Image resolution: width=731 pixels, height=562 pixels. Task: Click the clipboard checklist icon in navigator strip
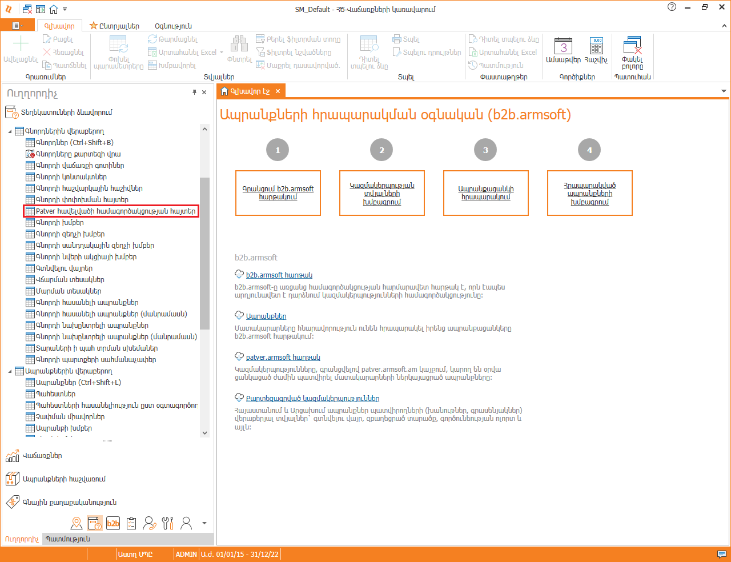click(131, 523)
